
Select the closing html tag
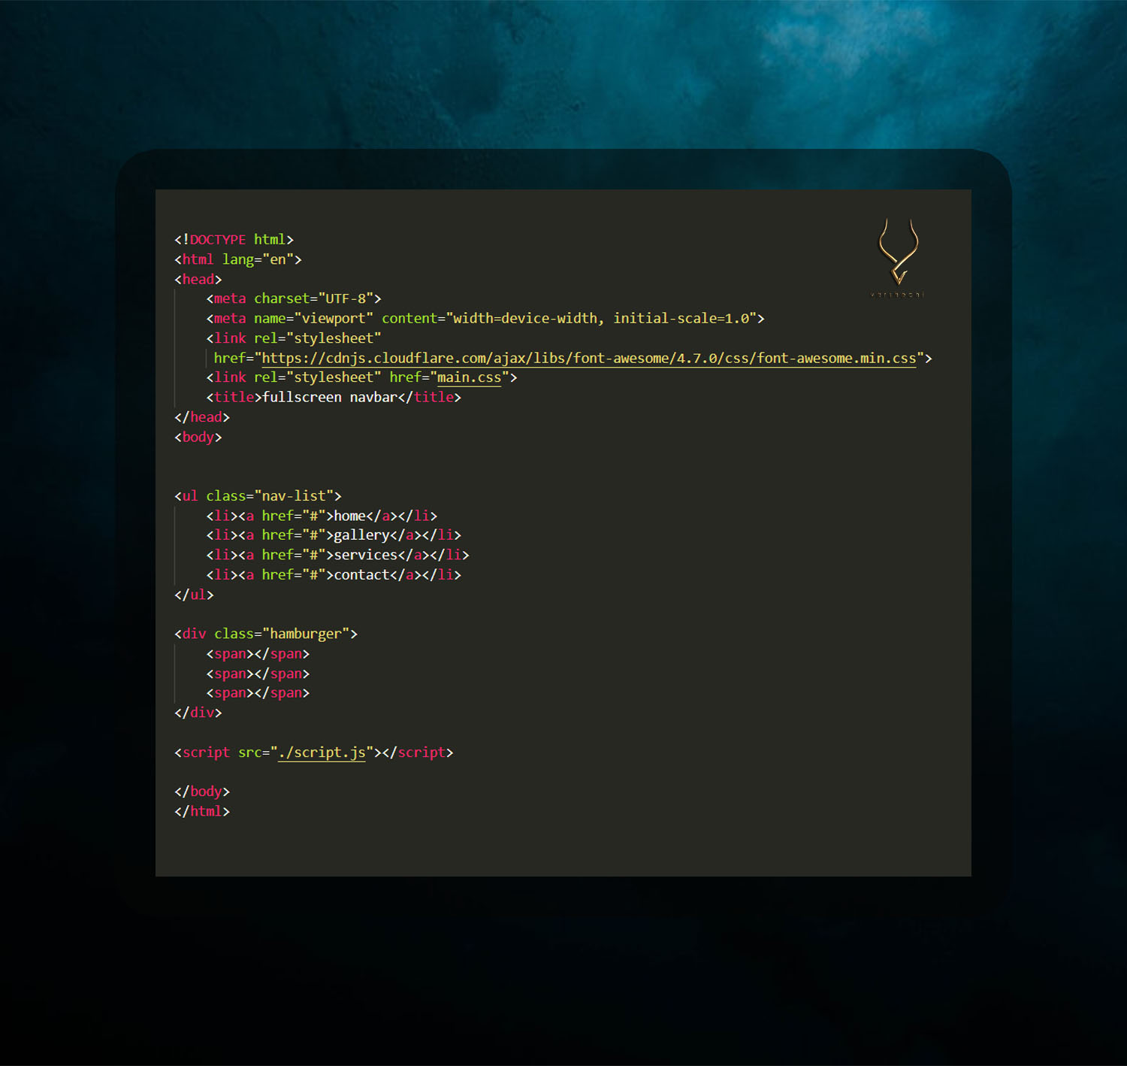201,810
